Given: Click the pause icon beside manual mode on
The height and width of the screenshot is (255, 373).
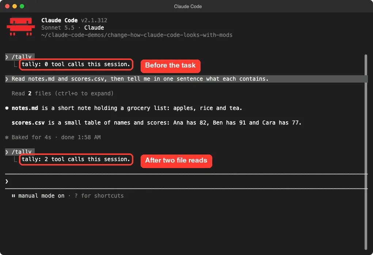Looking at the screenshot, I should (13, 196).
